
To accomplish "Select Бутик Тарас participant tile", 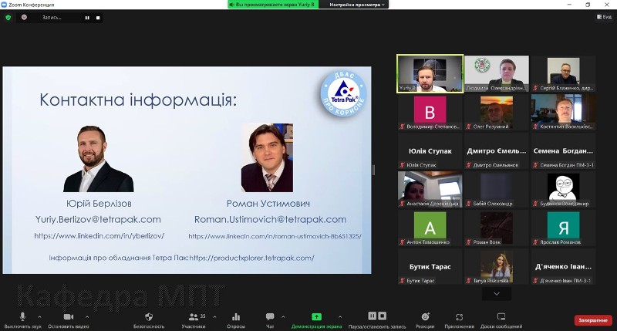I will click(430, 266).
